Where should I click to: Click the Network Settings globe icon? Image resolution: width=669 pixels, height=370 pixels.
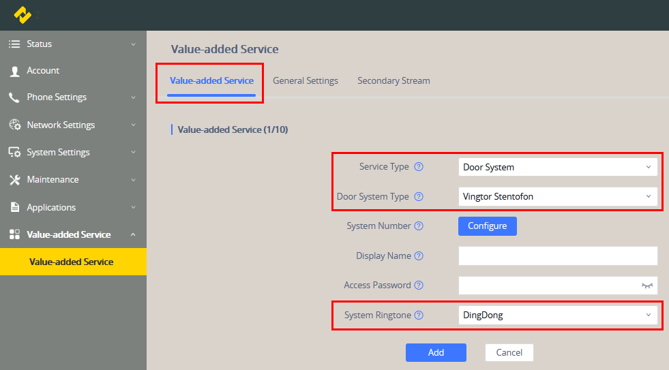pyautogui.click(x=14, y=125)
